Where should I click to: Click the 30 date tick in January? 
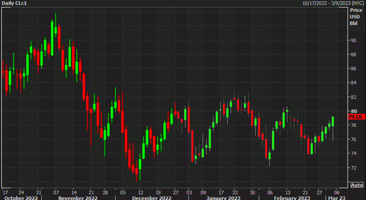pyautogui.click(x=252, y=193)
